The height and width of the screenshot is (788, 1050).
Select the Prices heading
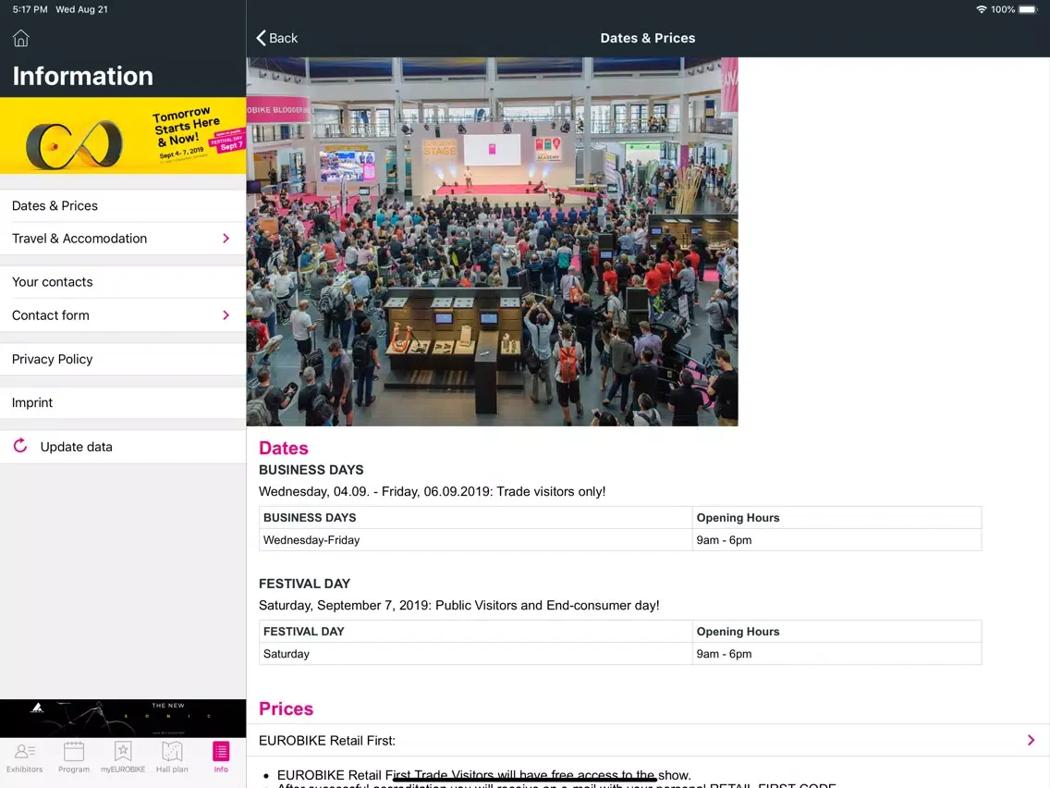(286, 709)
